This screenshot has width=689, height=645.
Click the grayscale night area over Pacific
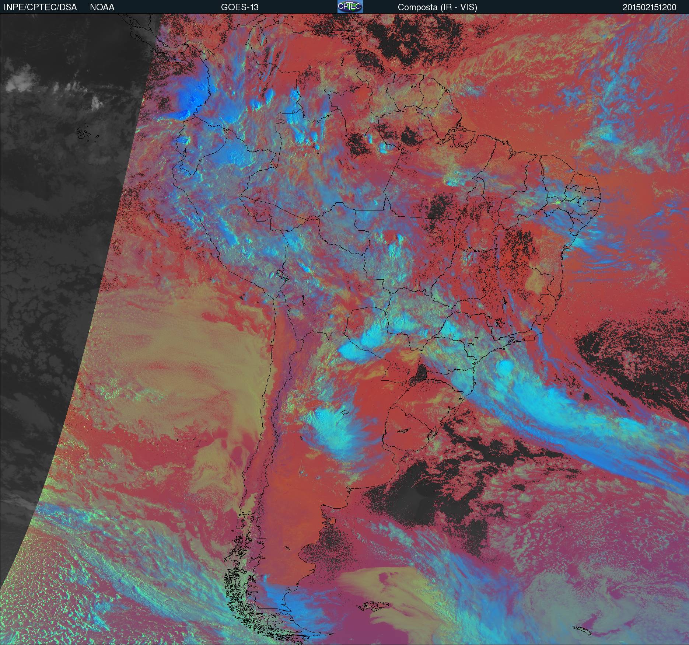point(55,221)
